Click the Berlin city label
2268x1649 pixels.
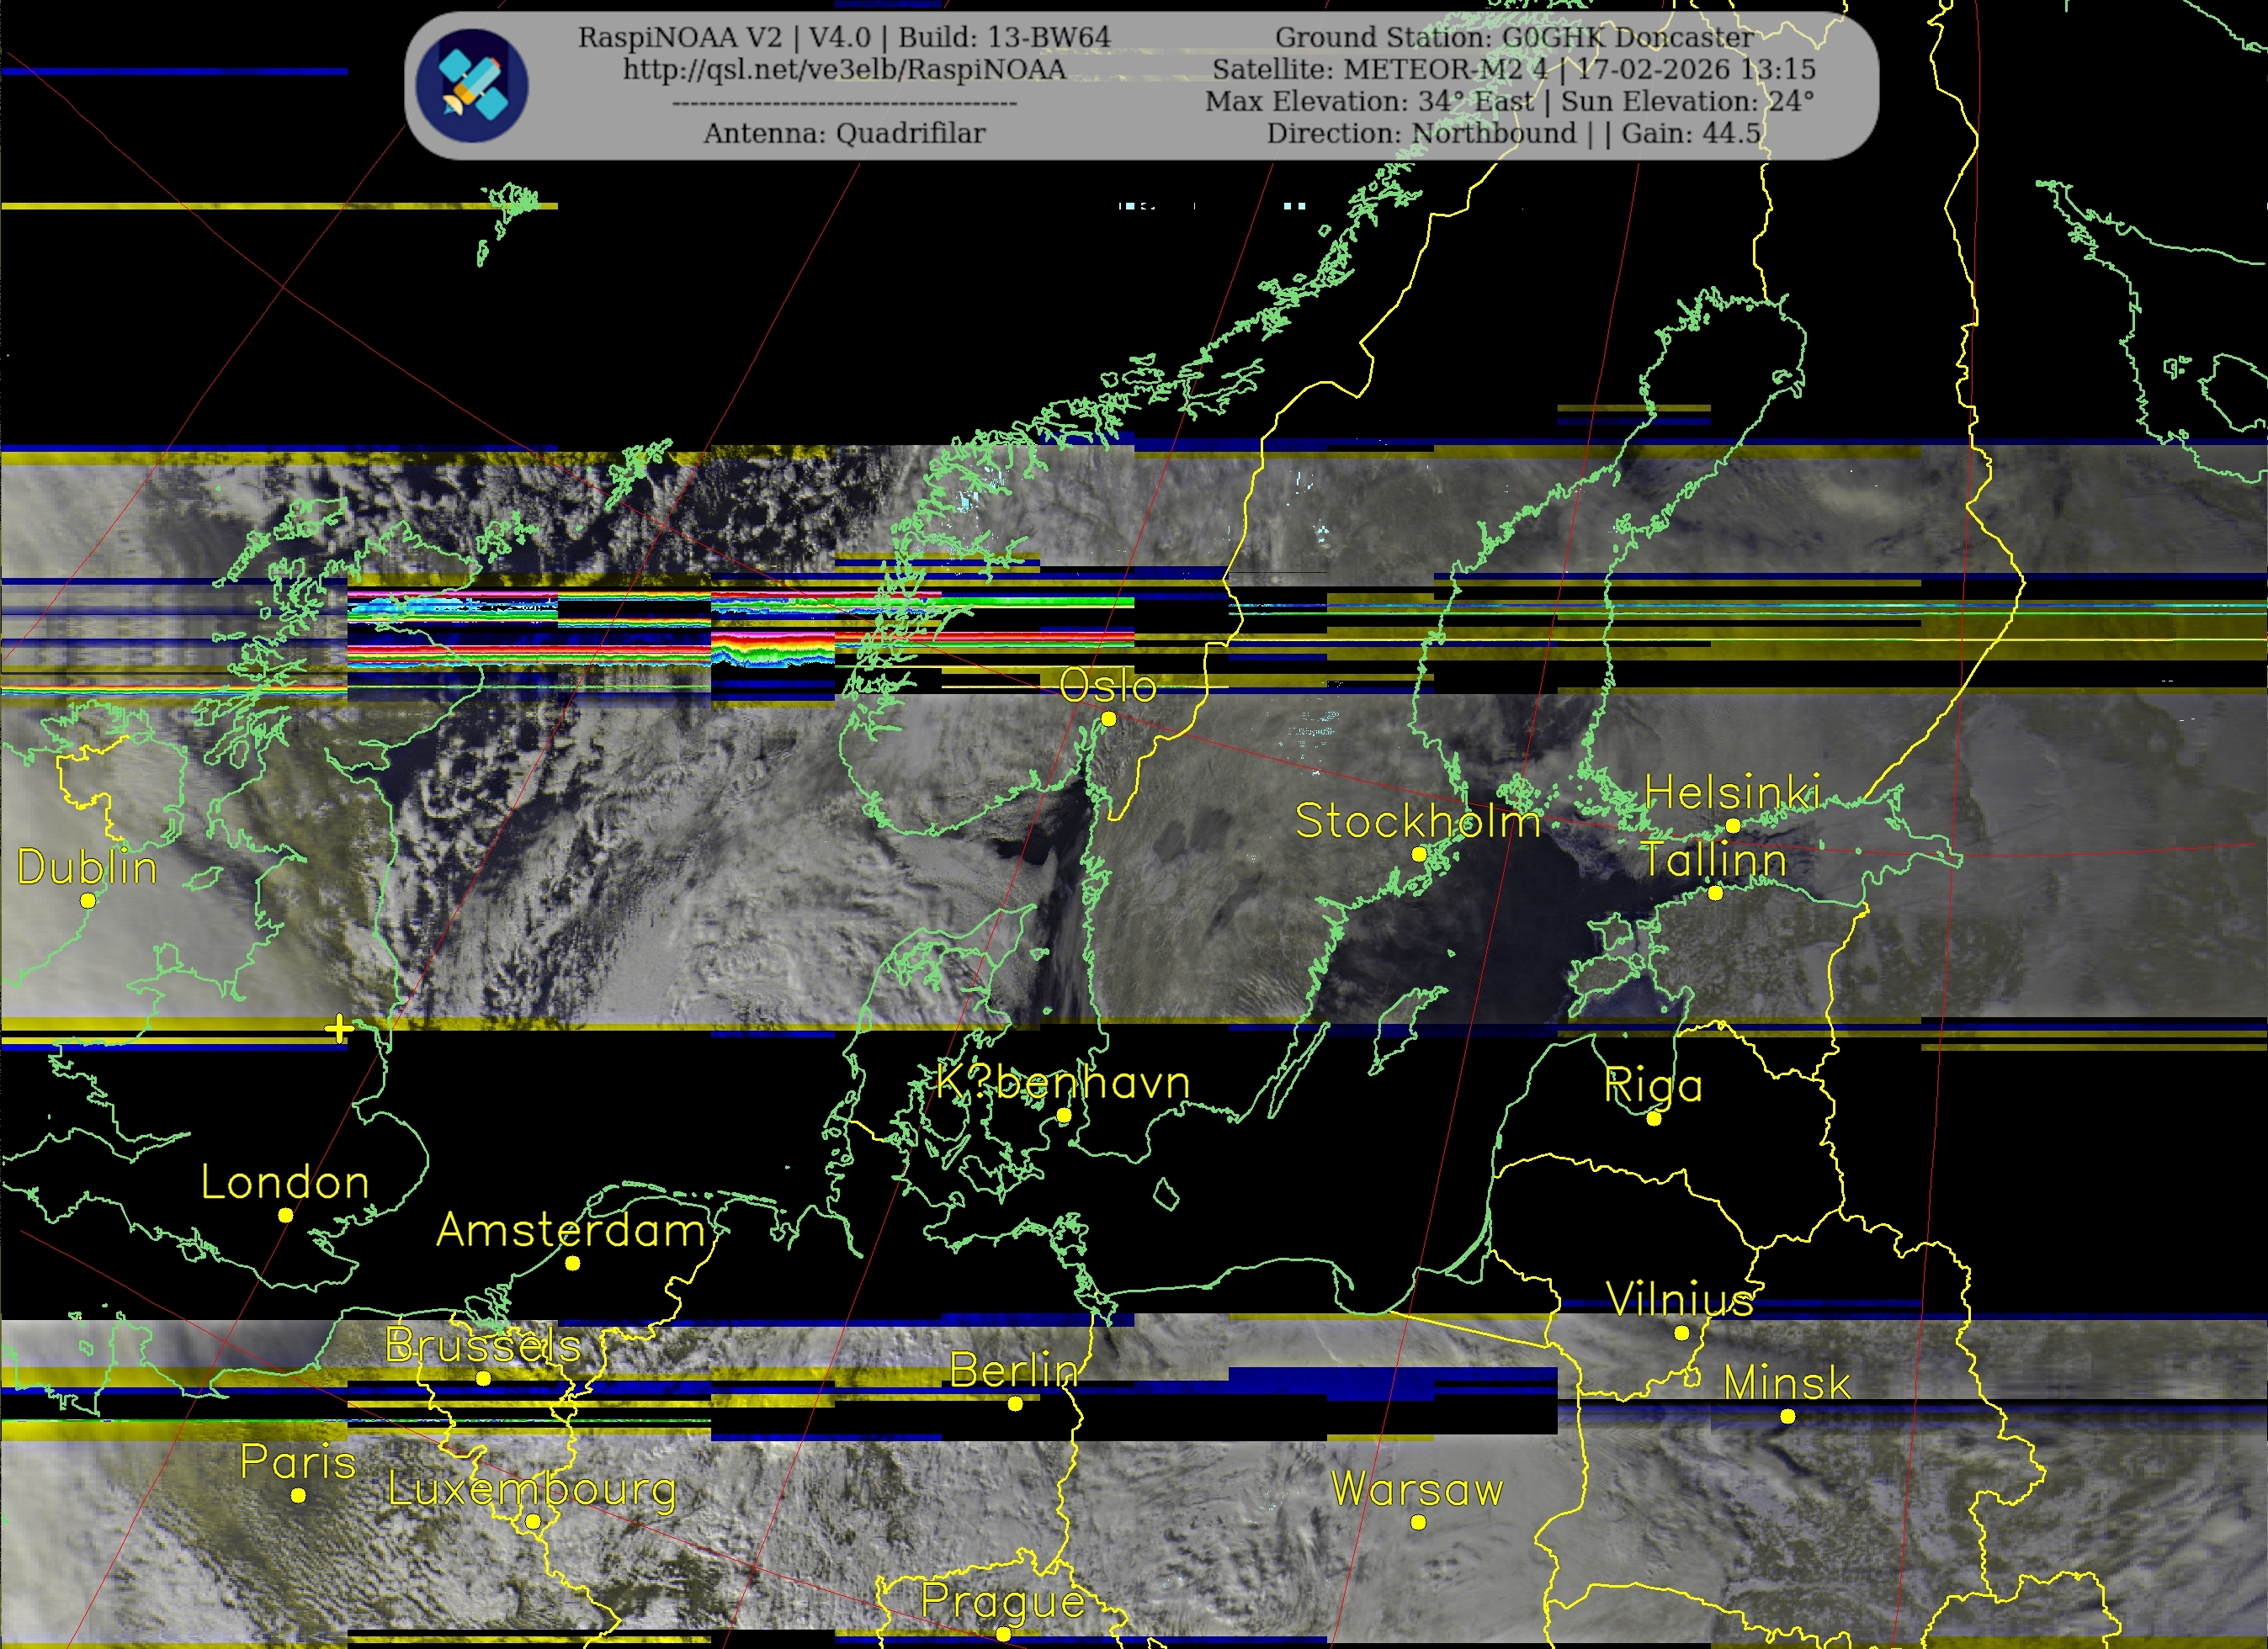click(x=1014, y=1370)
